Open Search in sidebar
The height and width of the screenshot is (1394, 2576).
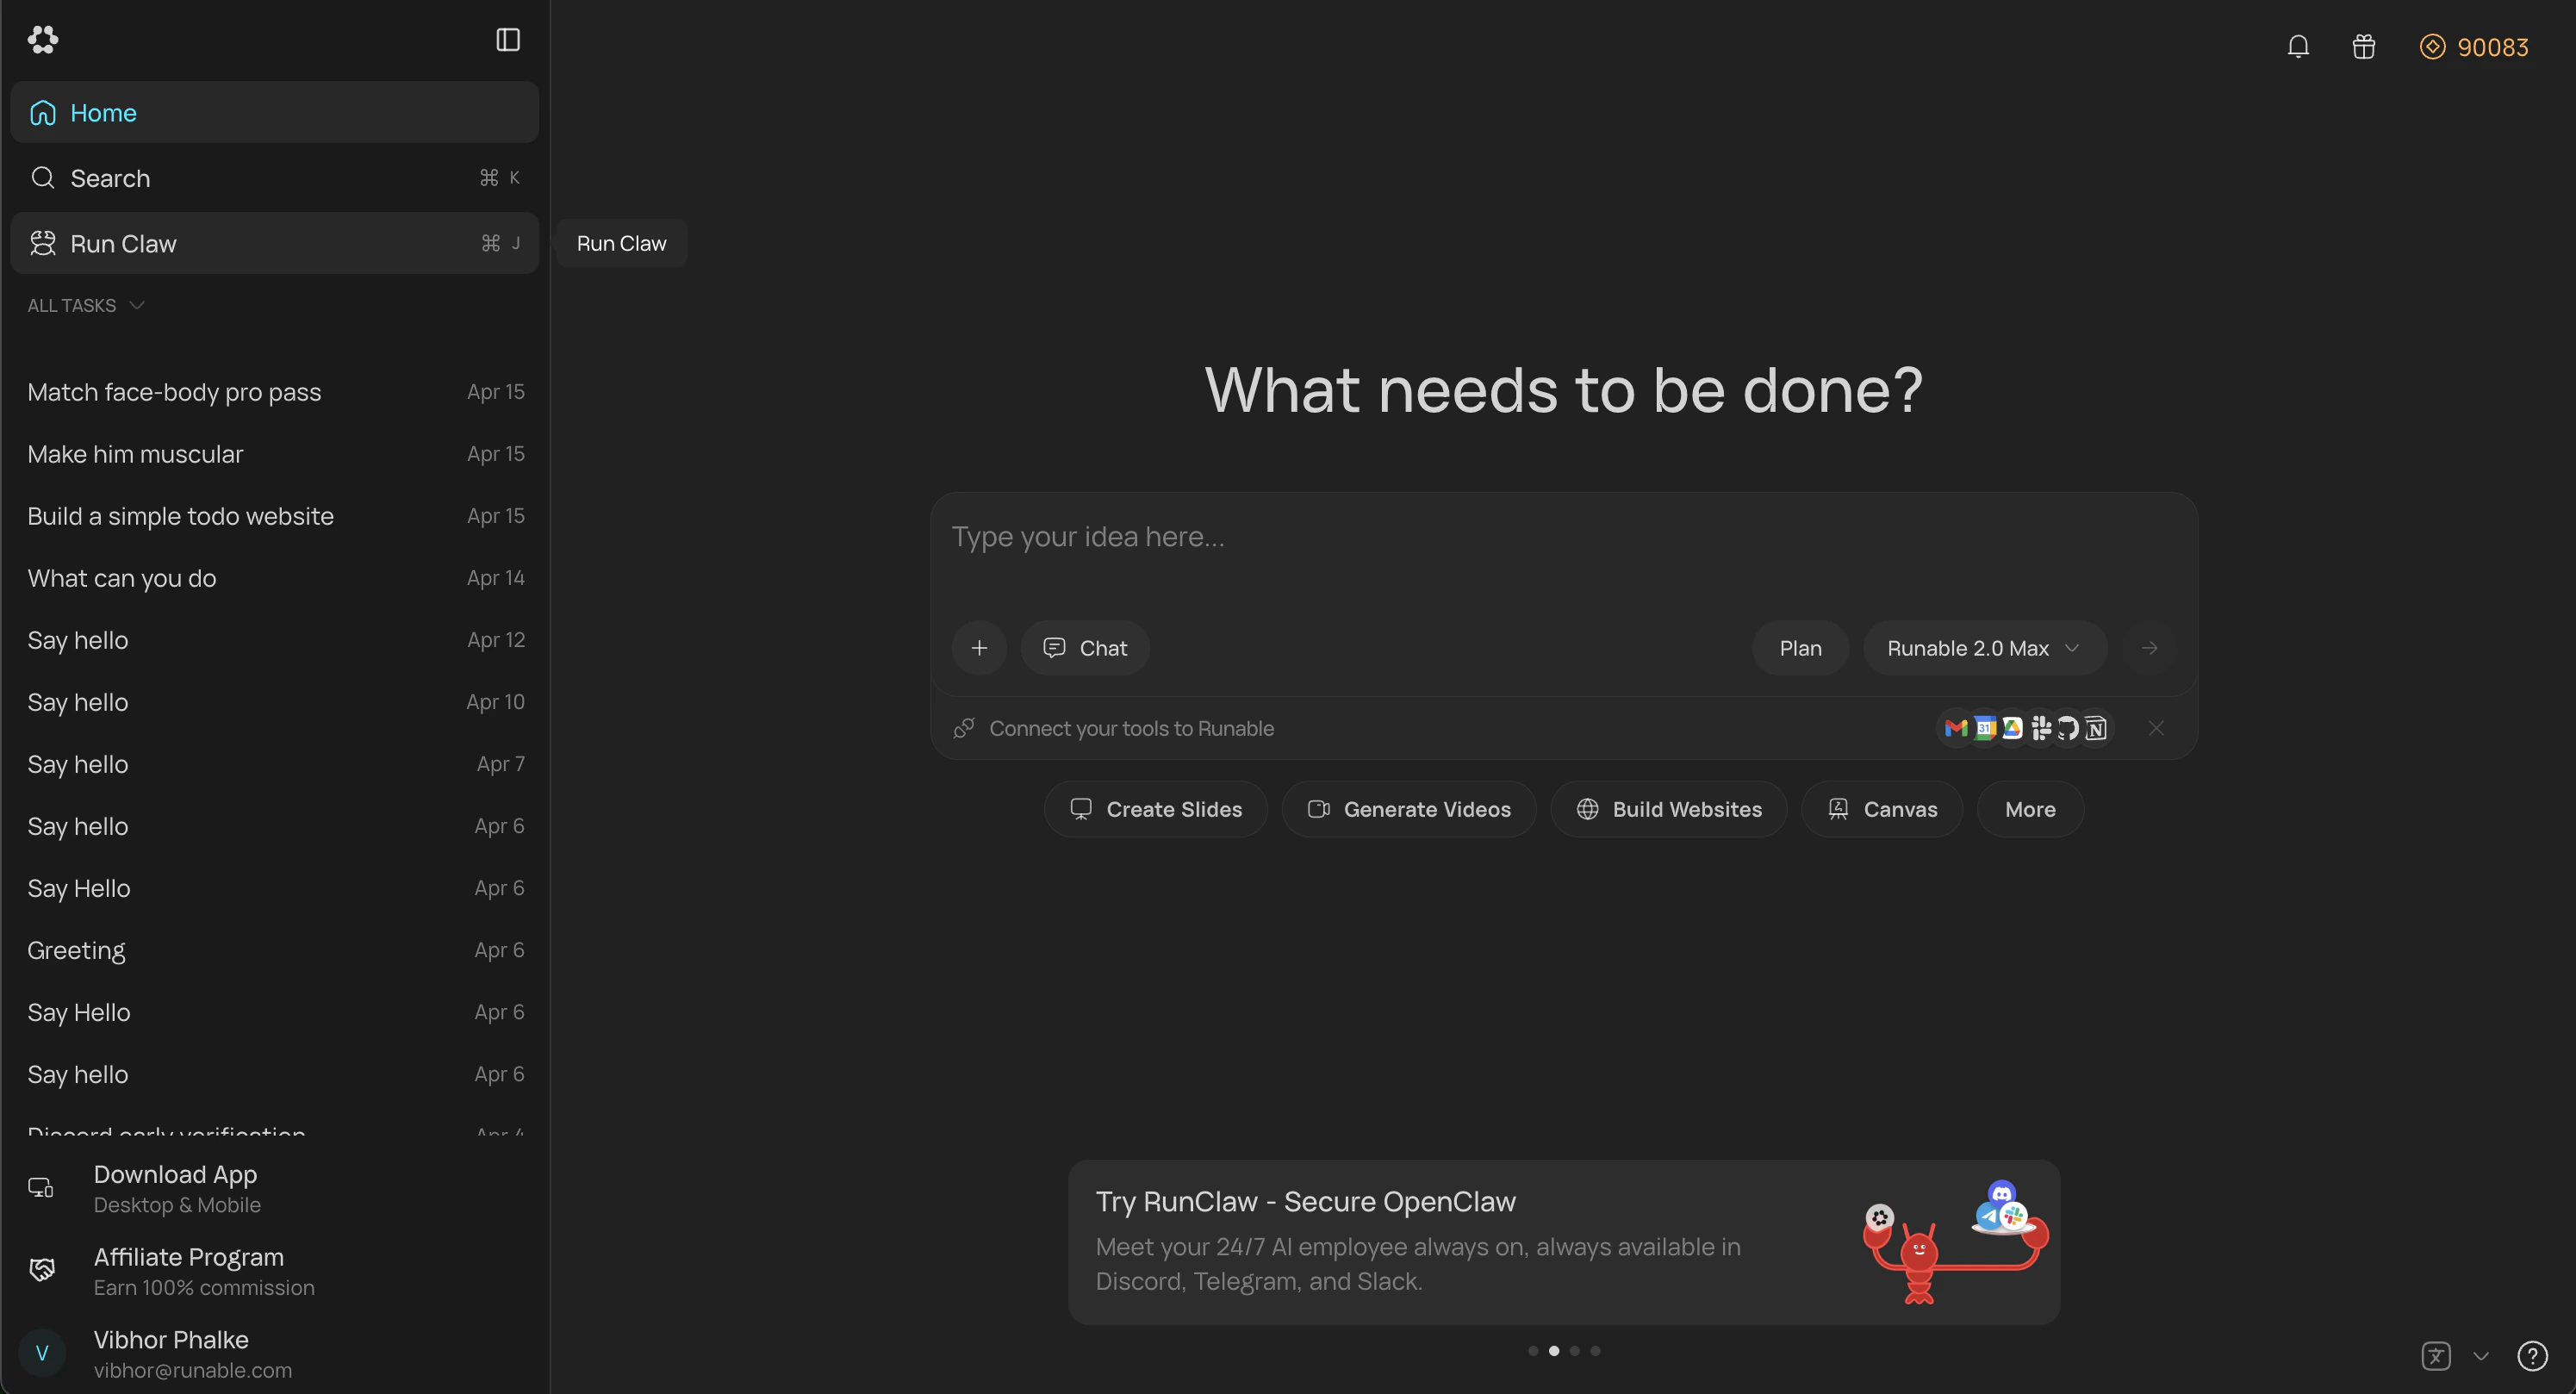pos(274,178)
